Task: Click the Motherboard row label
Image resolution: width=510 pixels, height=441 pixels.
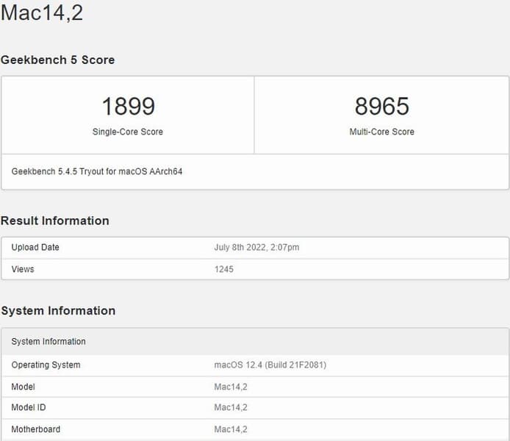Action: (36, 429)
